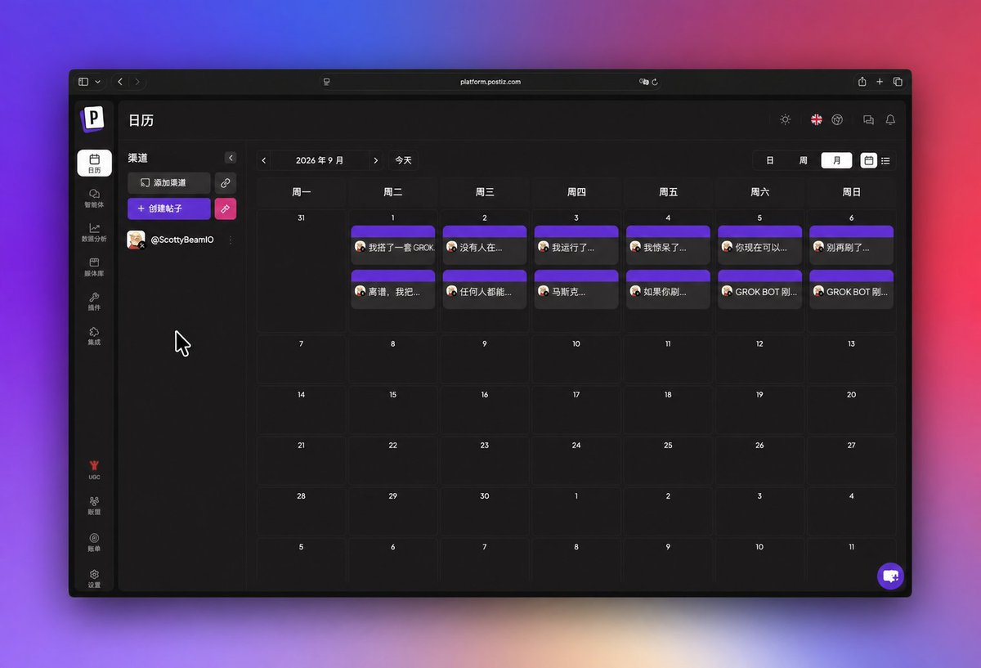This screenshot has width=981, height=668.
Task: Reload the page in Safari
Action: coord(655,82)
